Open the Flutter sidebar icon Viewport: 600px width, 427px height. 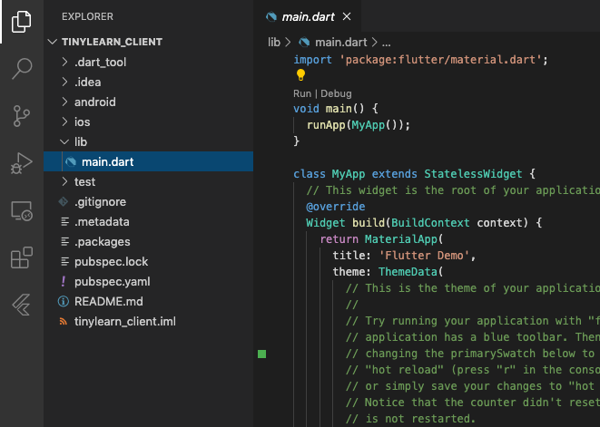pos(22,305)
